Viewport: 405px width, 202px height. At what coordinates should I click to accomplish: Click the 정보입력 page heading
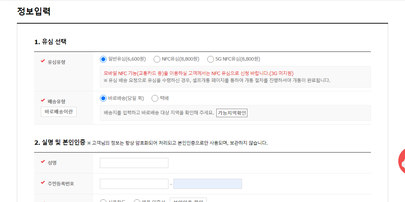pos(33,10)
